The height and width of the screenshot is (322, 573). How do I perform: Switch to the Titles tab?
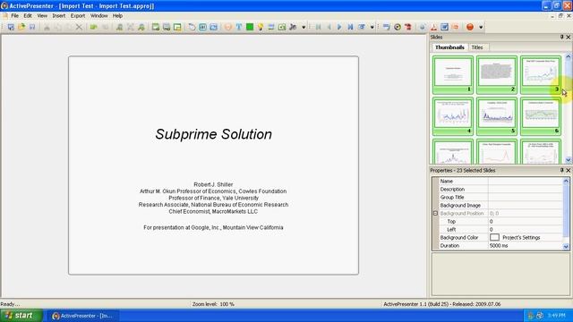pos(477,47)
